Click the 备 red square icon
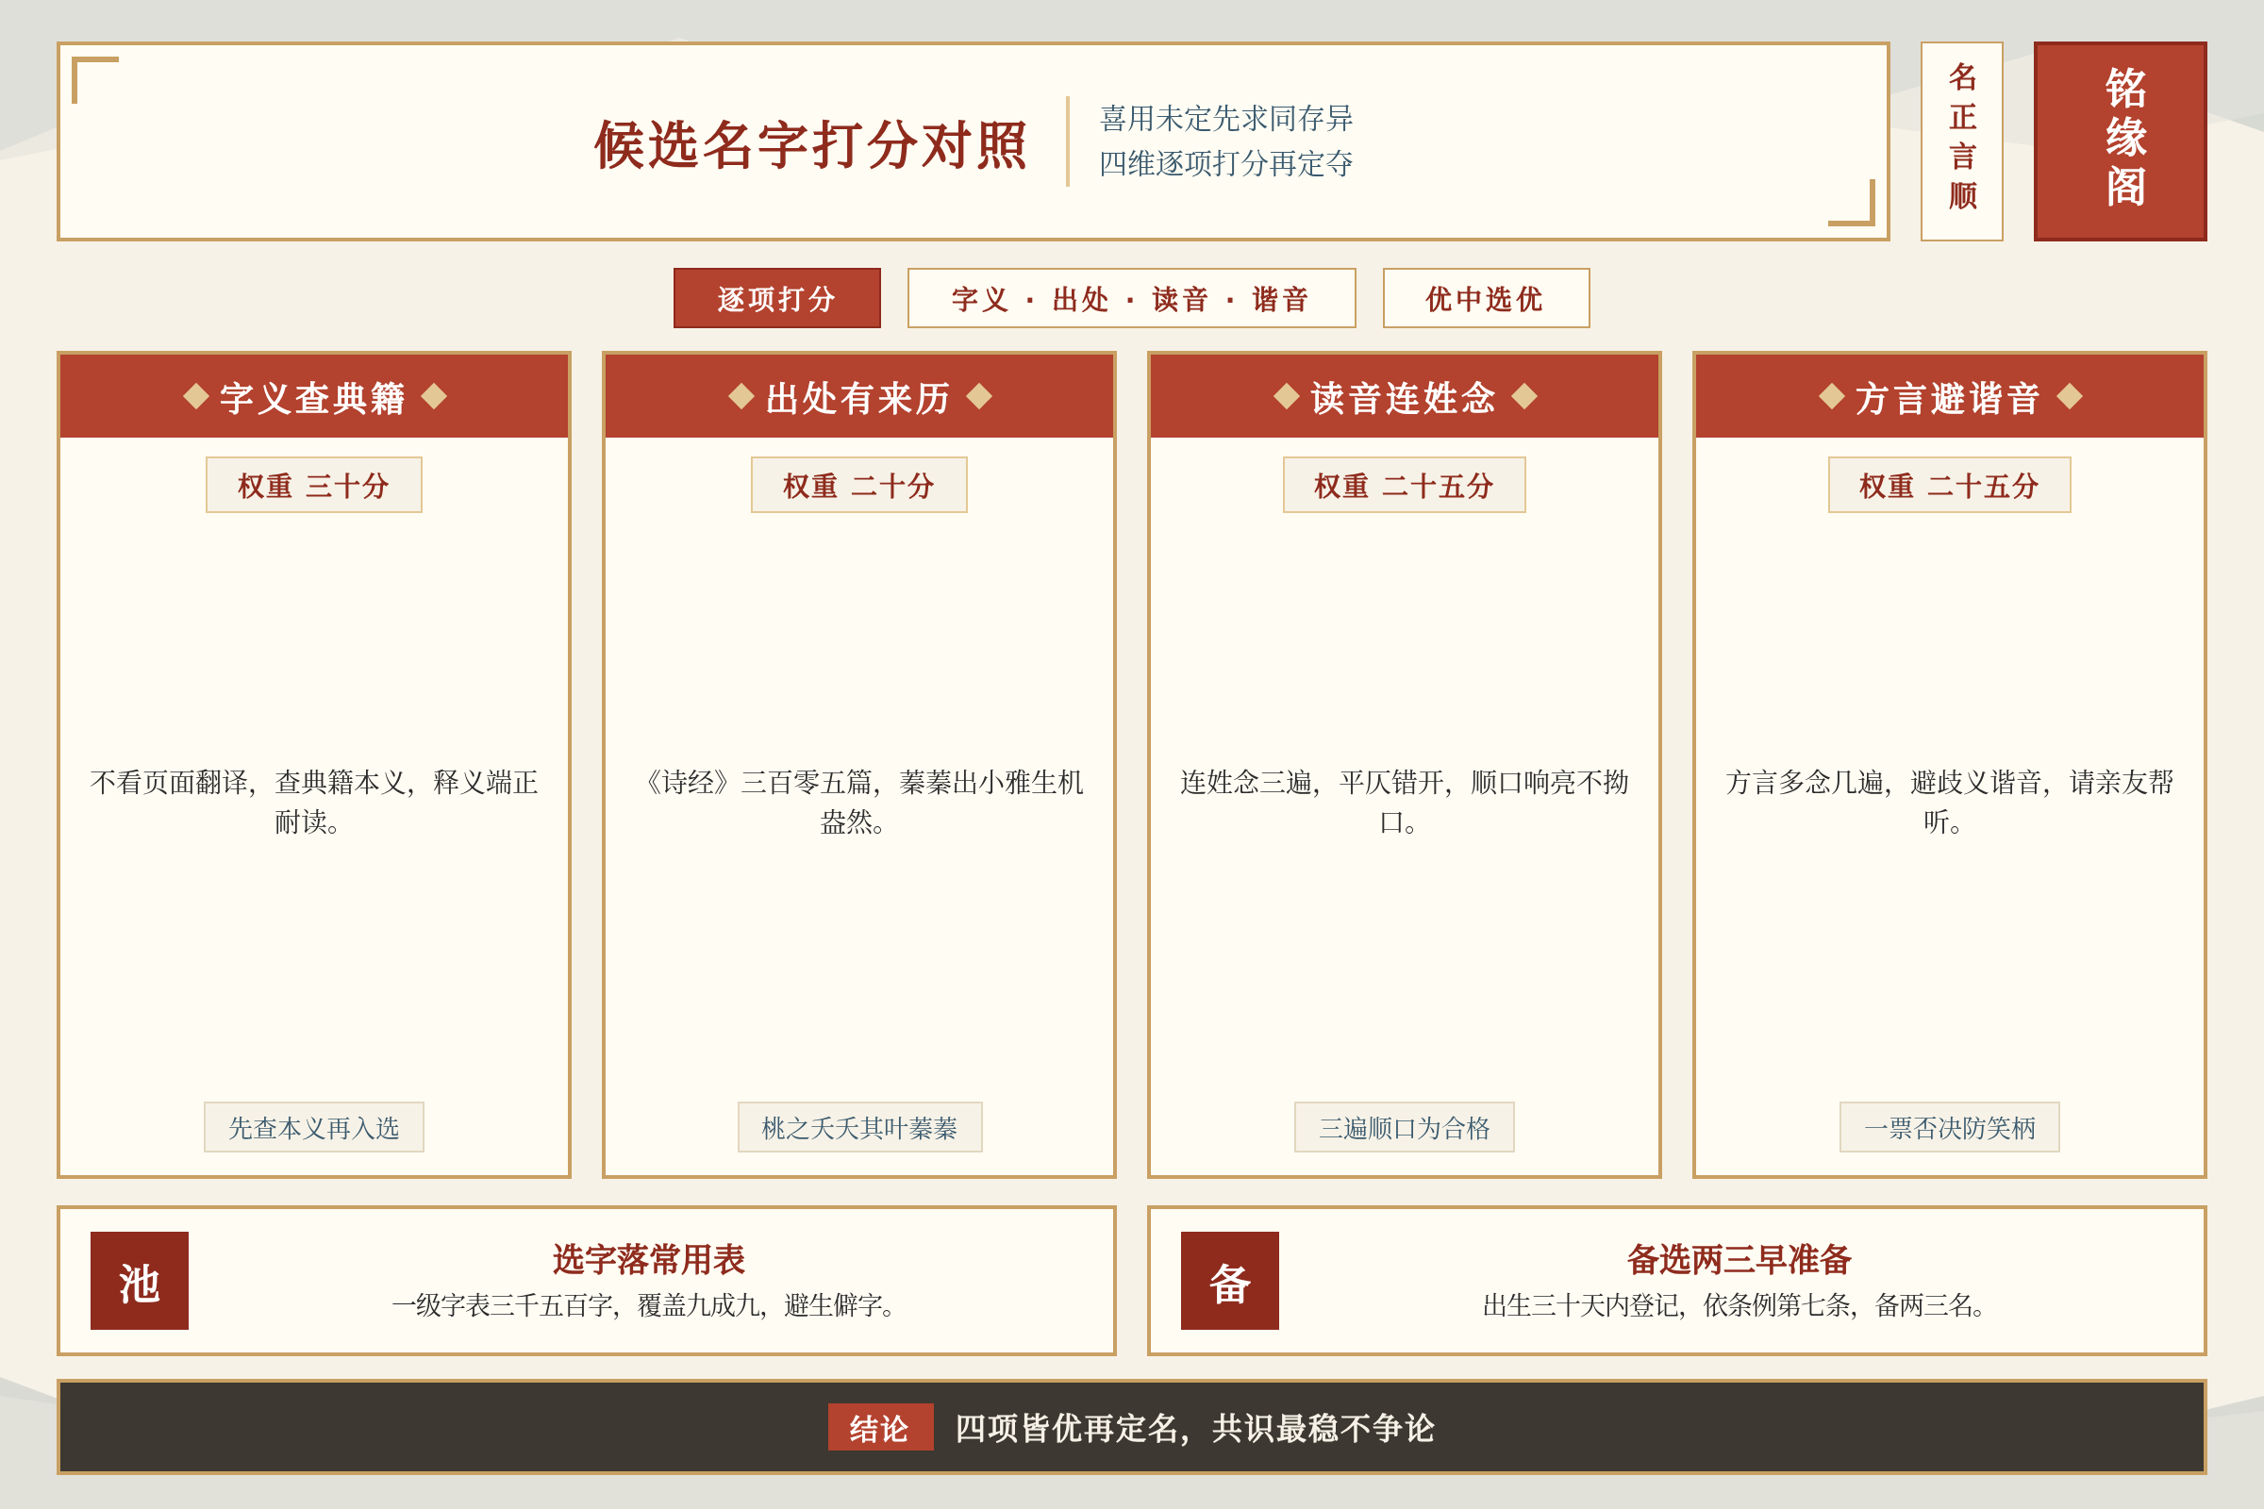The height and width of the screenshot is (1509, 2264). [1229, 1281]
